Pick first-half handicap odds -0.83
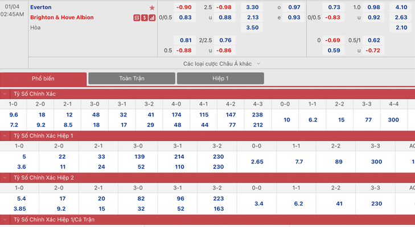This screenshot has height=227, width=415. coord(334,18)
